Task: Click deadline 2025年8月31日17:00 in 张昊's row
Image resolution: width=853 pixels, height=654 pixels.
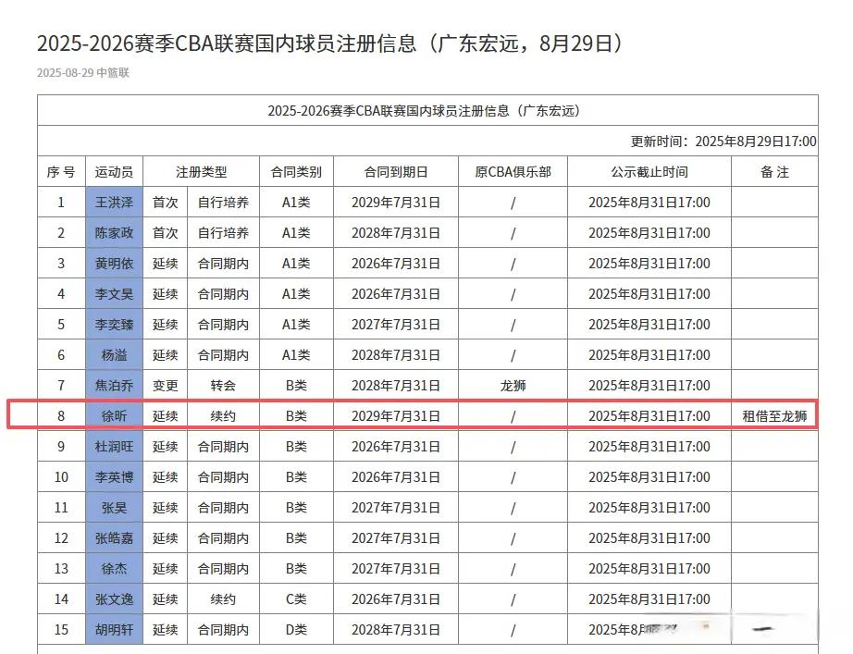Action: [x=649, y=508]
